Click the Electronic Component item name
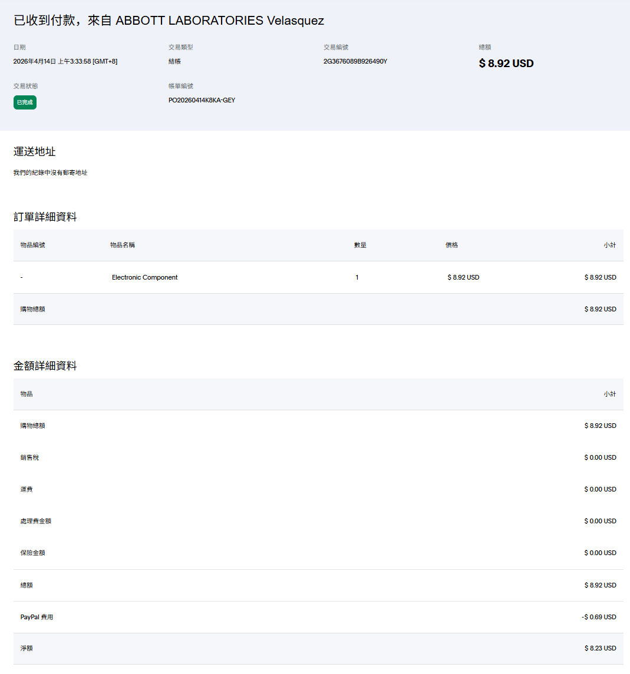Screen dimensions: 630x674 (x=144, y=277)
